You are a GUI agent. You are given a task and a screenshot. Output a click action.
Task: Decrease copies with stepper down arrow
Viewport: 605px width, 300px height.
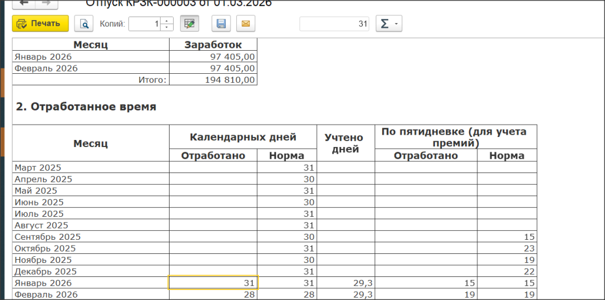tap(167, 27)
